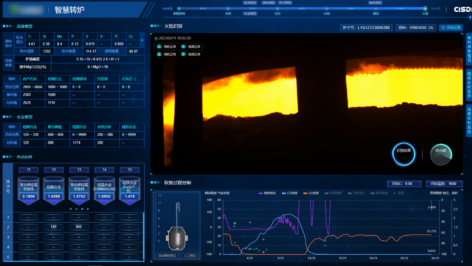The image size is (472, 266).
Task: Open the 物料准备情况 side tab
Action: click(469, 49)
